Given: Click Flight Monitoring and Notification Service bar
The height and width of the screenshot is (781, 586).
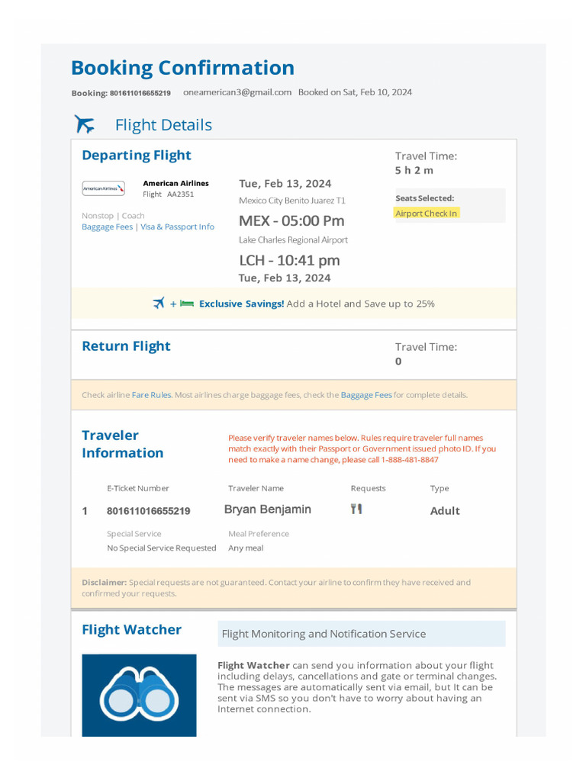Looking at the screenshot, I should coord(361,634).
